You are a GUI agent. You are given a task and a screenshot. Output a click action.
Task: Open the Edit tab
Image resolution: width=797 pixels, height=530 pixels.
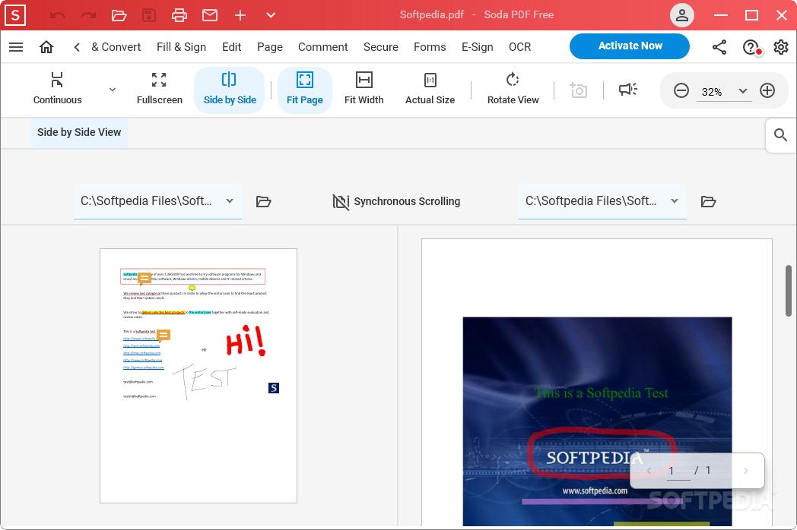click(232, 47)
